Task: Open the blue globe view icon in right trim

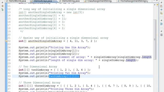Action: pos(161,10)
